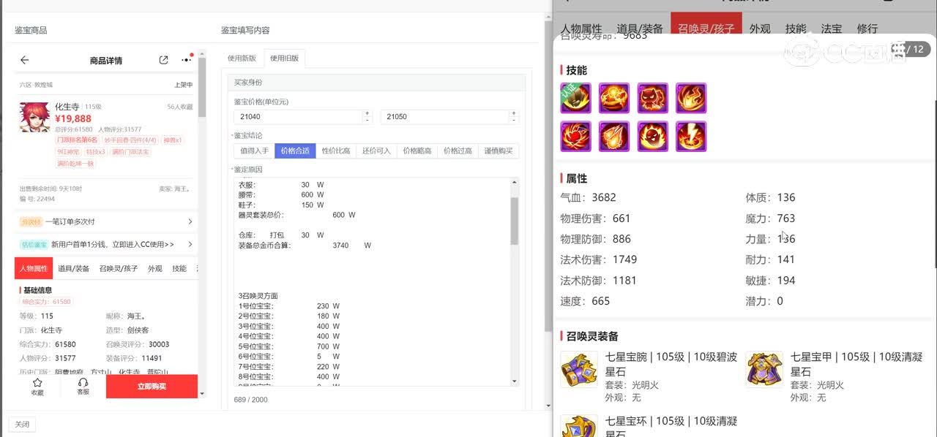Click the ¥19,888 price text
This screenshot has width=937, height=437.
[73, 119]
